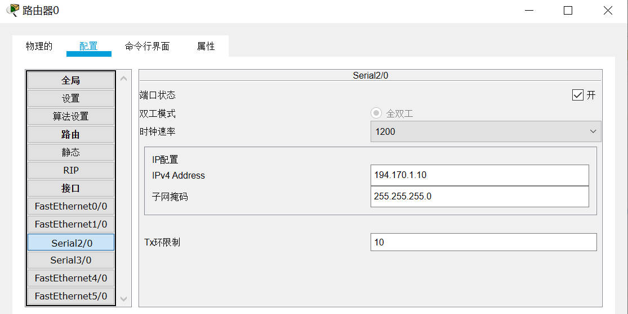Image resolution: width=628 pixels, height=314 pixels.
Task: Select the FastEthernet0/0 interface
Action: [x=71, y=206]
